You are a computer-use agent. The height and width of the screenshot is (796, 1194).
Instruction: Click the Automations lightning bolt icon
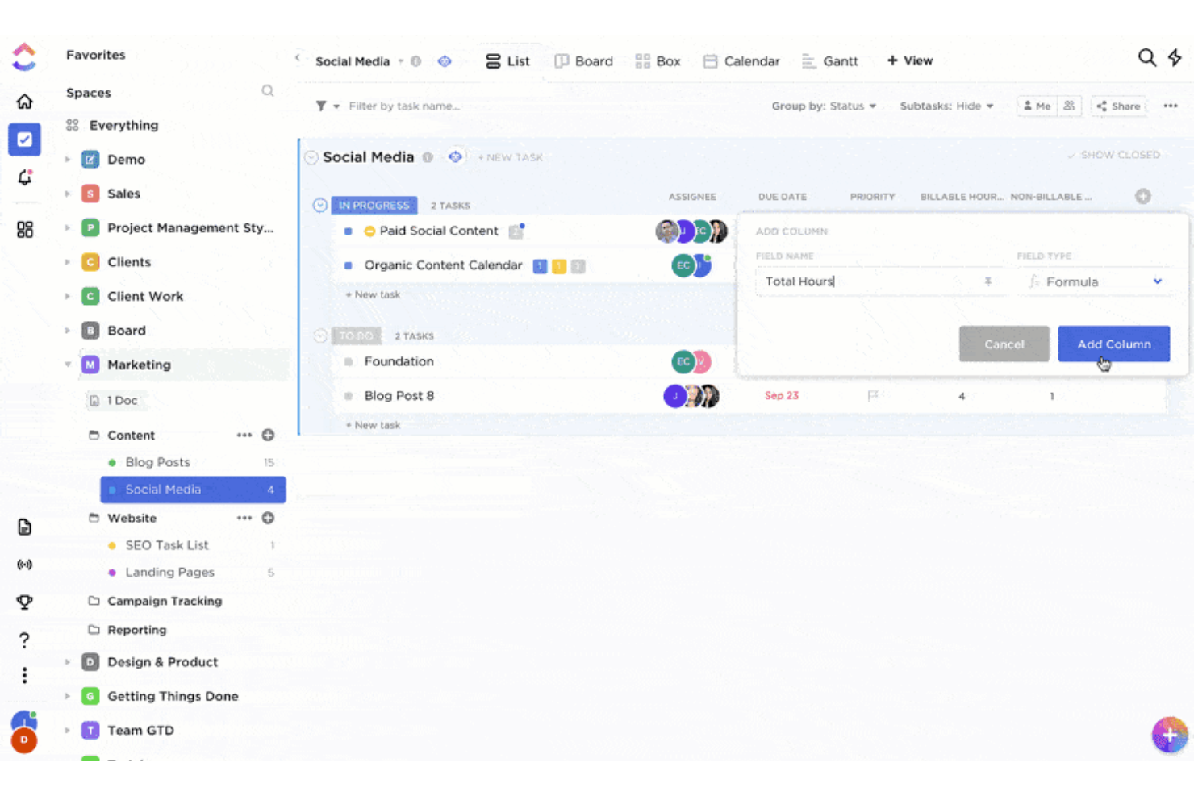(1175, 57)
